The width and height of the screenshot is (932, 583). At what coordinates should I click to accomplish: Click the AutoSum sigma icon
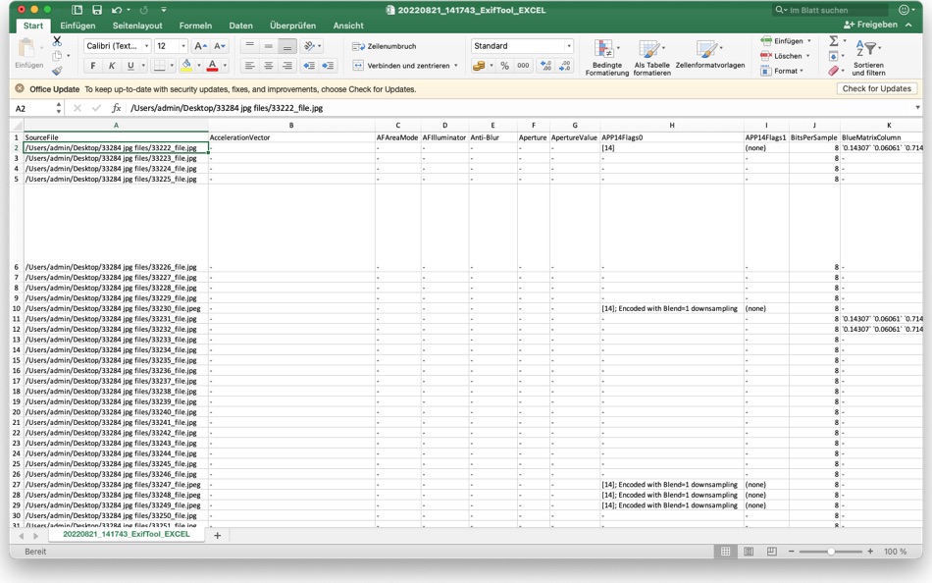[833, 40]
